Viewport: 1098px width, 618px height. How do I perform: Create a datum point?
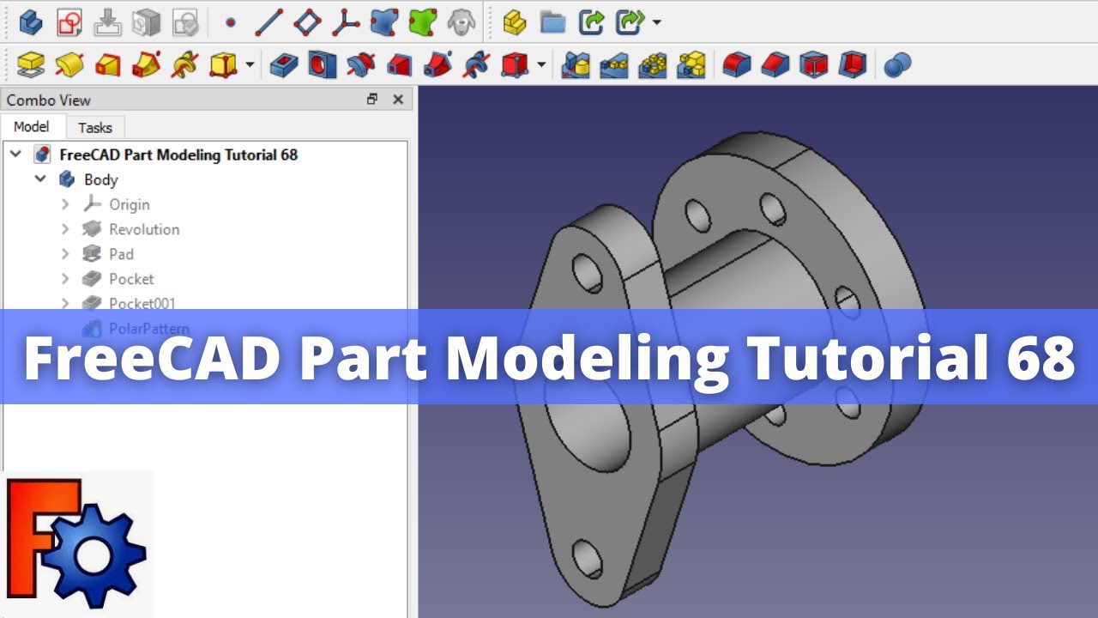tap(230, 22)
